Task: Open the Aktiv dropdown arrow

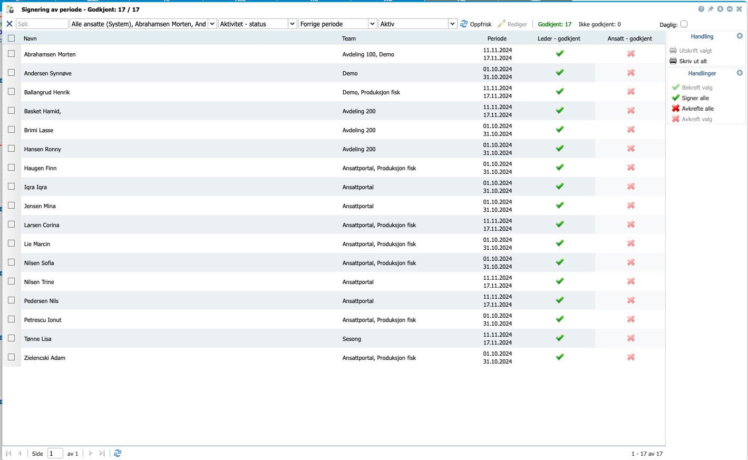Action: (x=452, y=24)
